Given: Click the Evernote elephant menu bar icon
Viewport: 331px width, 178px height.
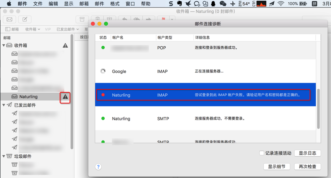Looking at the screenshot, I should [x=179, y=3].
